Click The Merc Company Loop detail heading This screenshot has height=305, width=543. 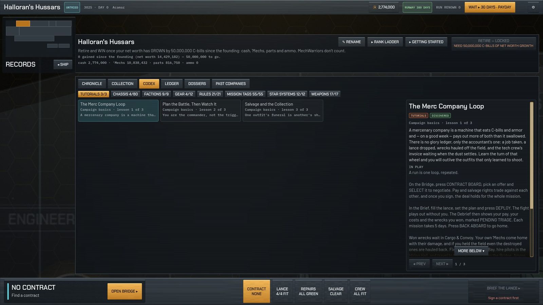[446, 106]
